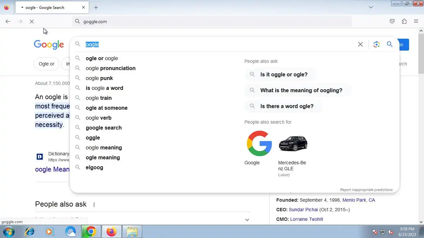
Task: Click the Action Center flag tray icon
Action: [x=375, y=232]
